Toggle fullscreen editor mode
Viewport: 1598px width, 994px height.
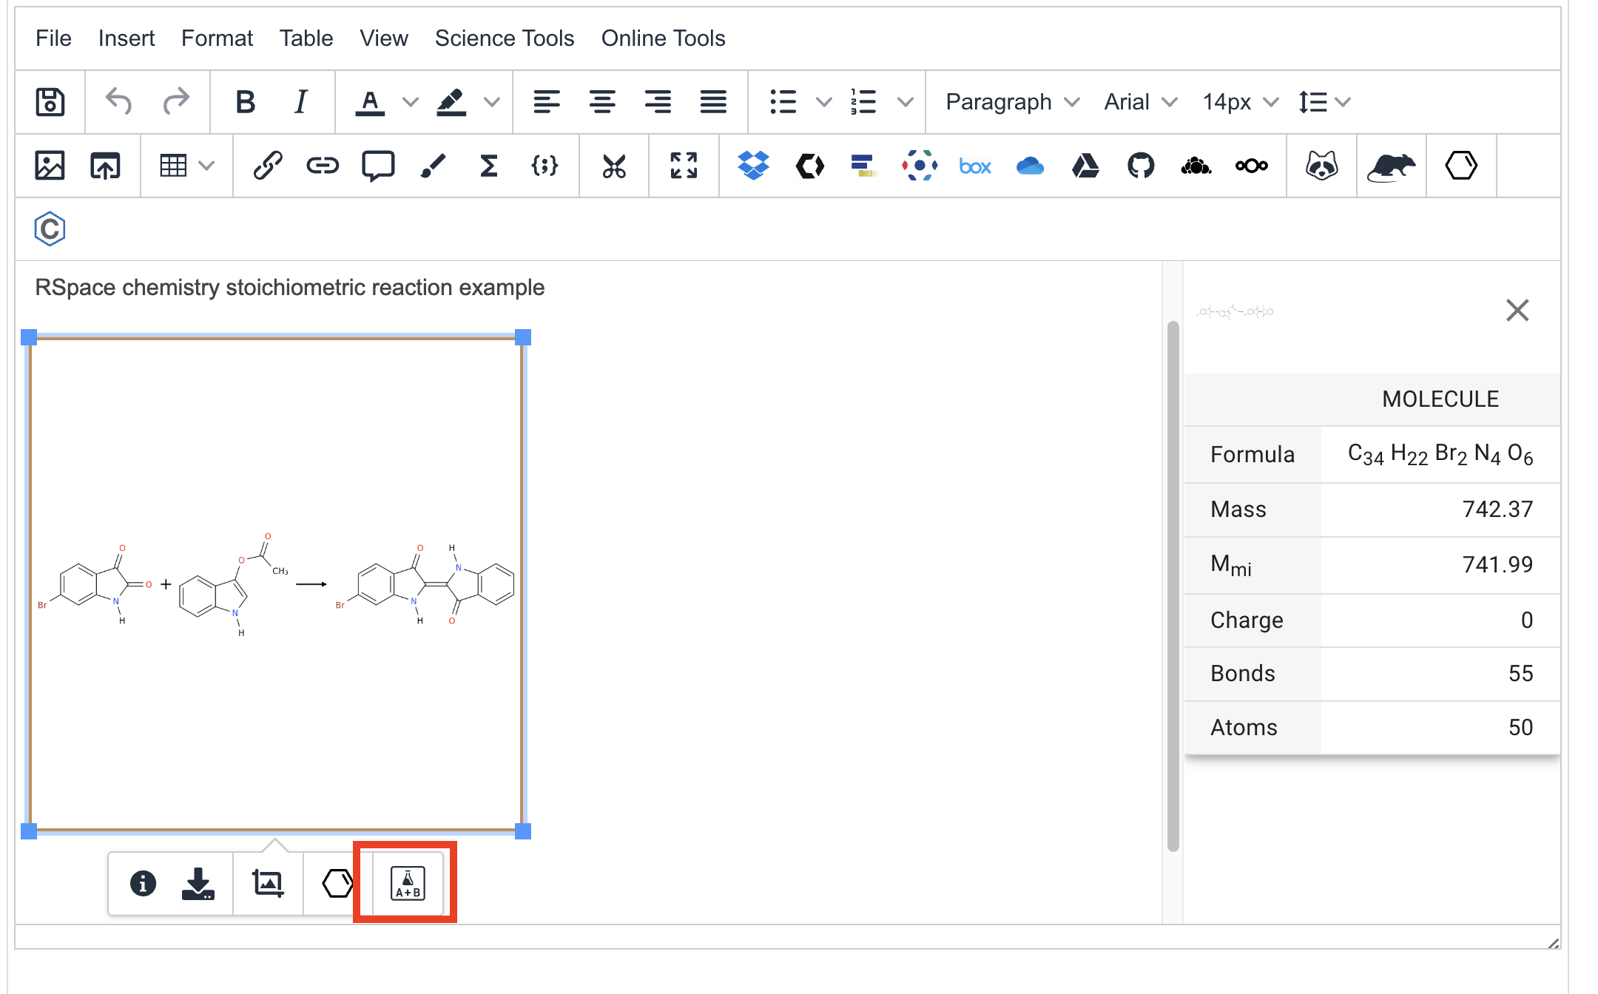[684, 166]
